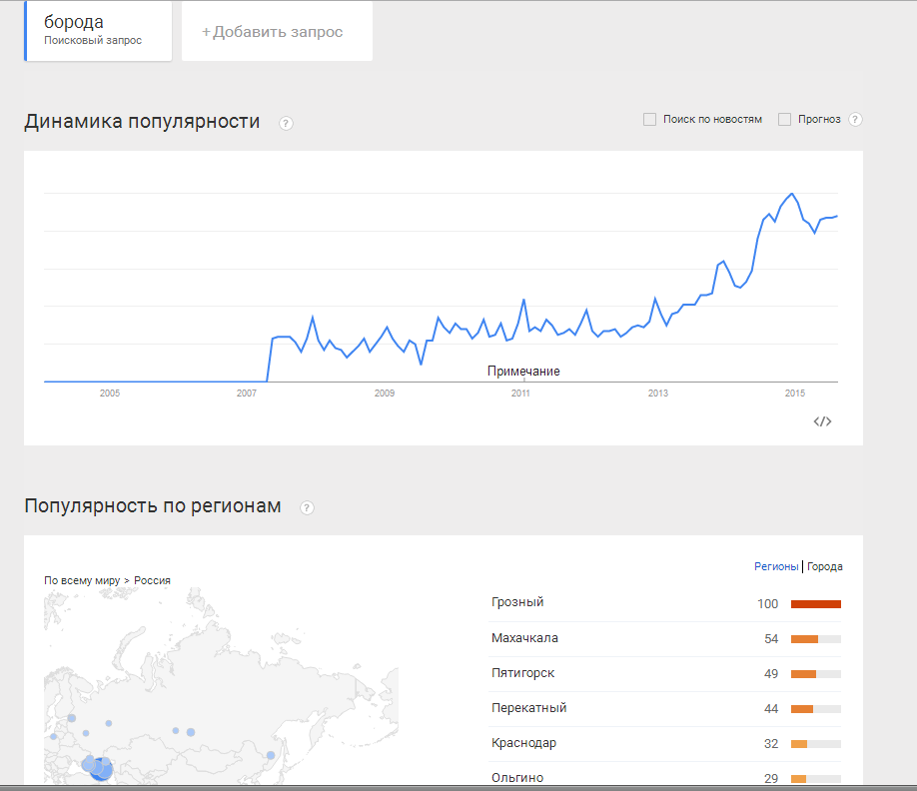Click the large blue bubble on the map
Viewport: 917px width, 791px height.
tap(98, 768)
